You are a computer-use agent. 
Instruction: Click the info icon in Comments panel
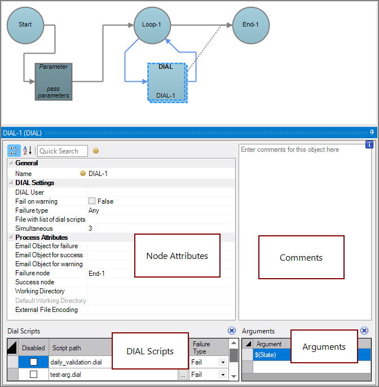click(369, 145)
